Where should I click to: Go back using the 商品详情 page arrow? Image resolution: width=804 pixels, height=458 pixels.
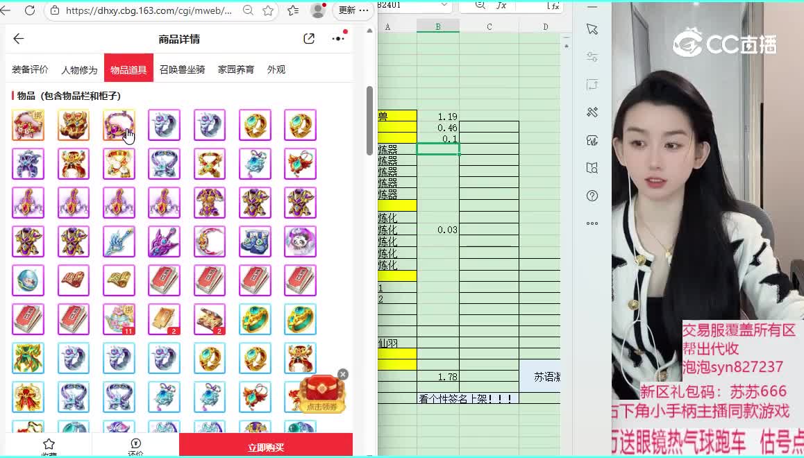pos(19,39)
